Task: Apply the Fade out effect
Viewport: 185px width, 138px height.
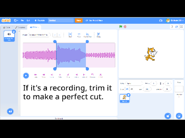Action: point(84,76)
